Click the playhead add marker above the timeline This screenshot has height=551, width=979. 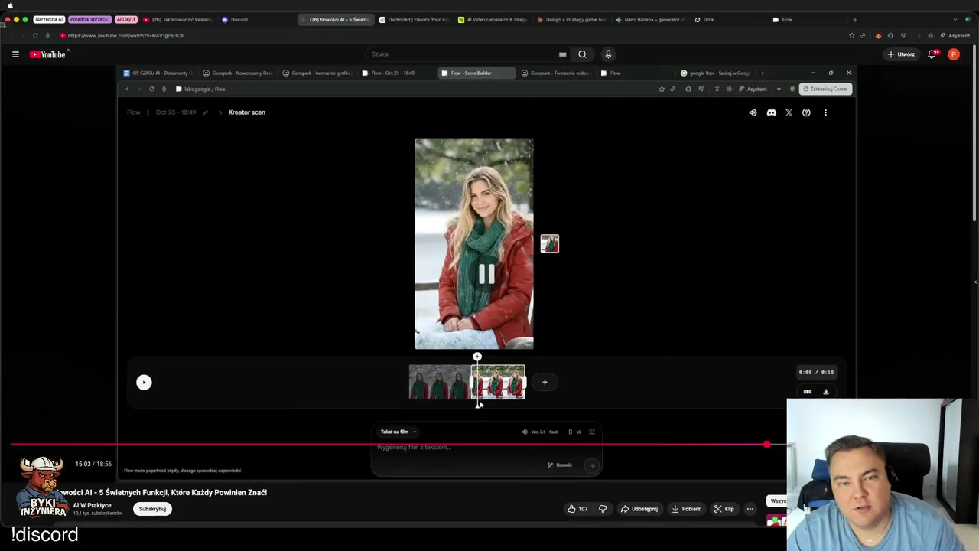tap(477, 357)
